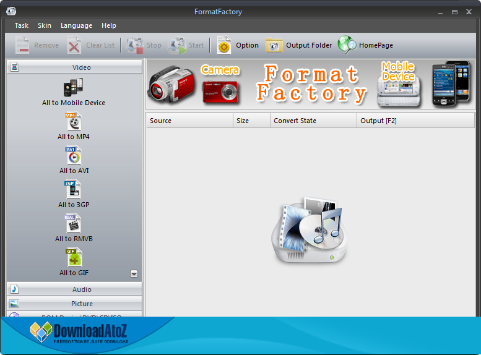Maximize the FormatFactory window
This screenshot has width=481, height=355.
[454, 12]
